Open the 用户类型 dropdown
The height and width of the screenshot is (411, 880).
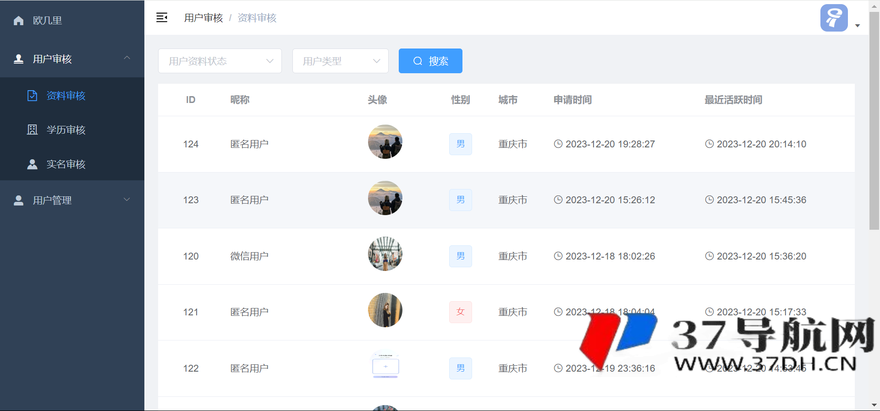pos(341,61)
